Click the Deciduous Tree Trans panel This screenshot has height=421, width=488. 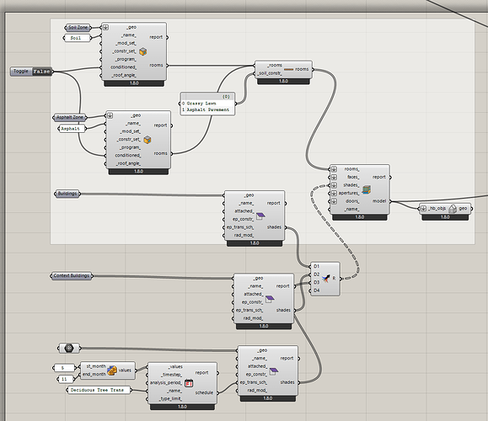pos(99,390)
